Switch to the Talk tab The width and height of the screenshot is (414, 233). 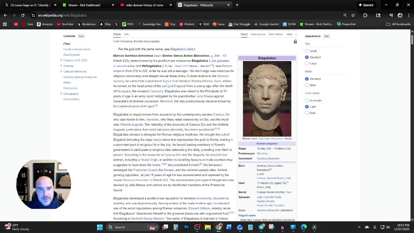pos(126,34)
